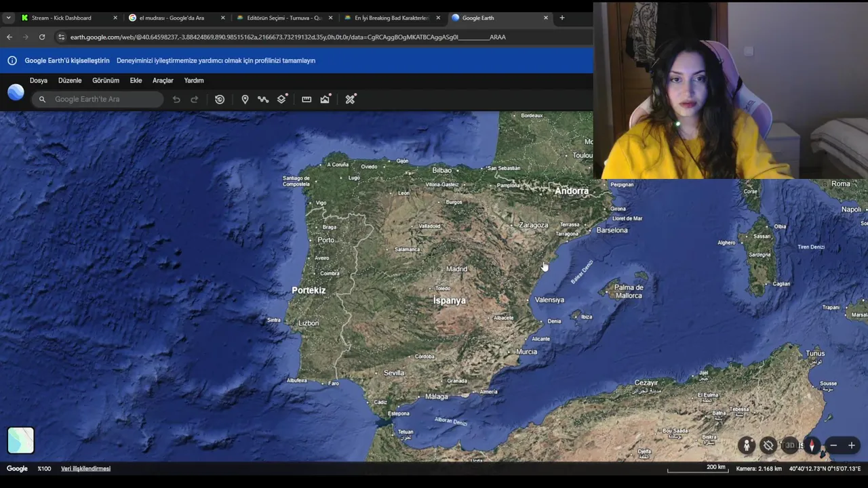
Task: Reload the browser page
Action: tap(42, 37)
